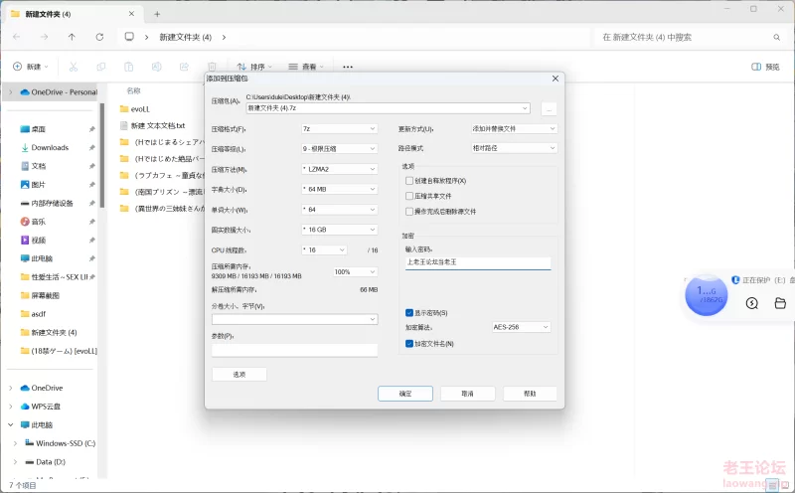Open the compression level (压缩等级) dropdown

click(x=339, y=149)
